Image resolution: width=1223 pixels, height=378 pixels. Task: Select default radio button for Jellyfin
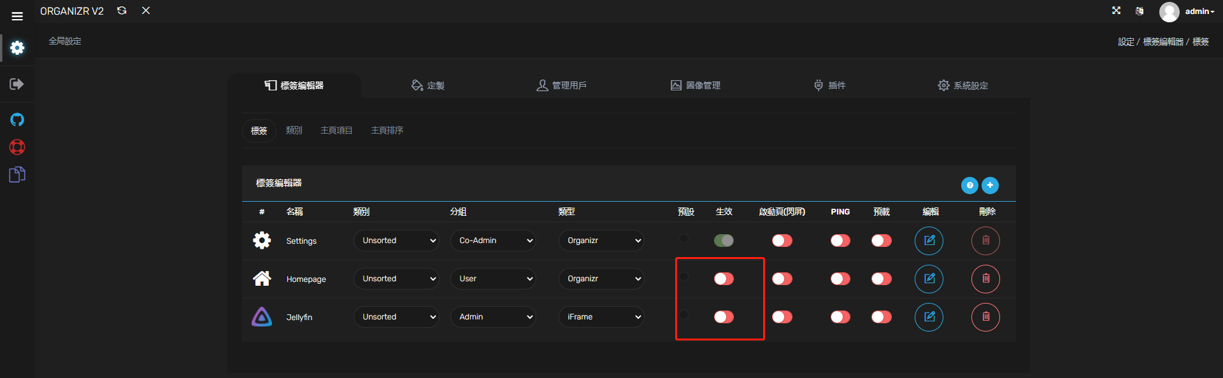[x=683, y=315]
